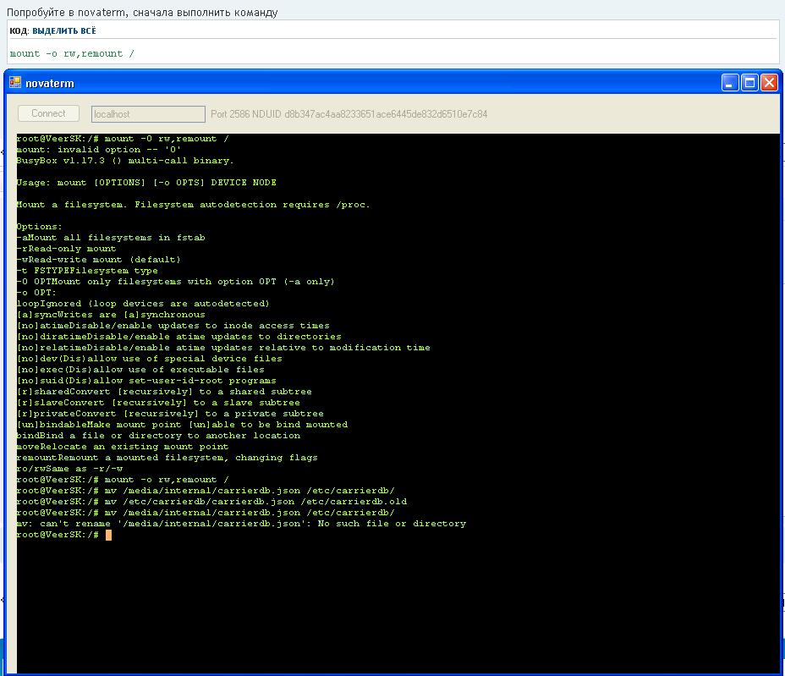The width and height of the screenshot is (785, 676).
Task: Click the "Options:" heading in terminal
Action: (39, 227)
